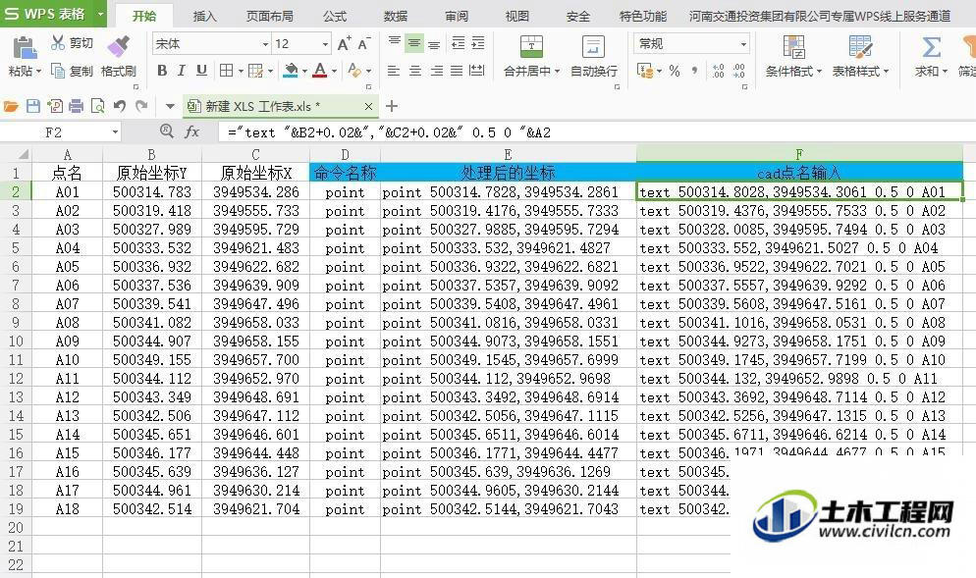
Task: Open the font name 宋体 dropdown
Action: tap(266, 44)
